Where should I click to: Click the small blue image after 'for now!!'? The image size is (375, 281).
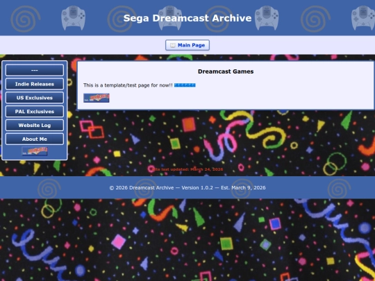pos(185,85)
